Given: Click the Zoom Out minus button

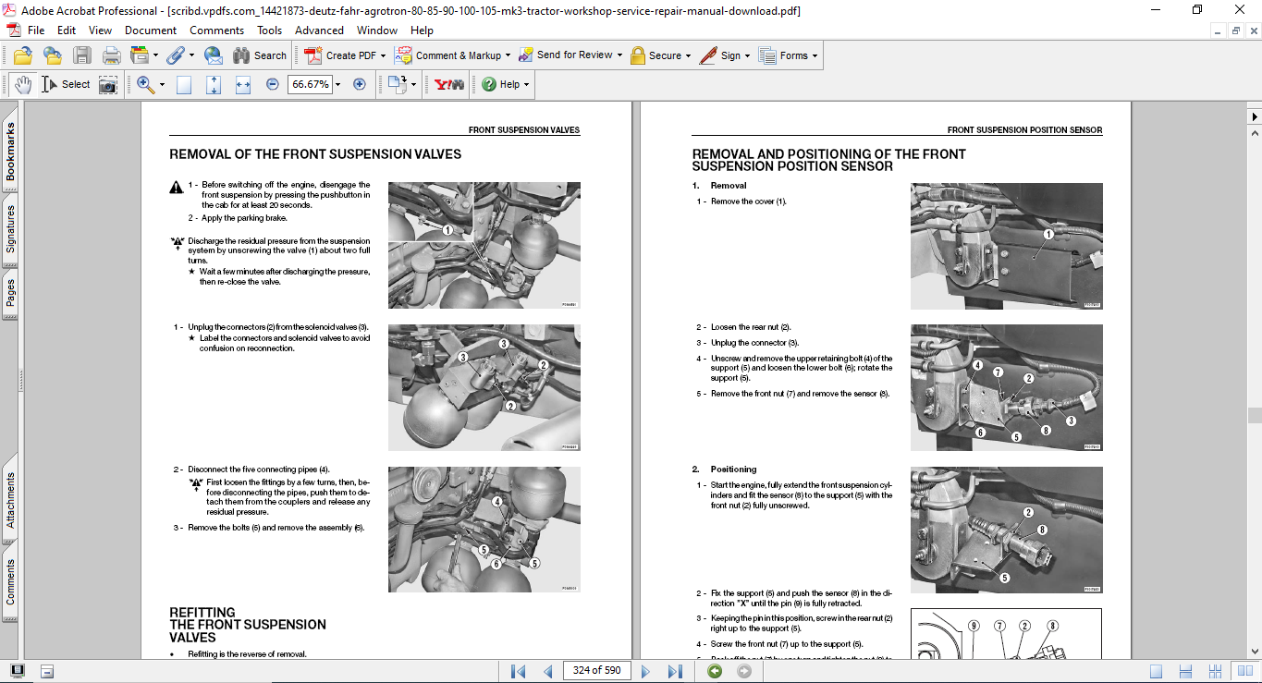Looking at the screenshot, I should click(272, 84).
